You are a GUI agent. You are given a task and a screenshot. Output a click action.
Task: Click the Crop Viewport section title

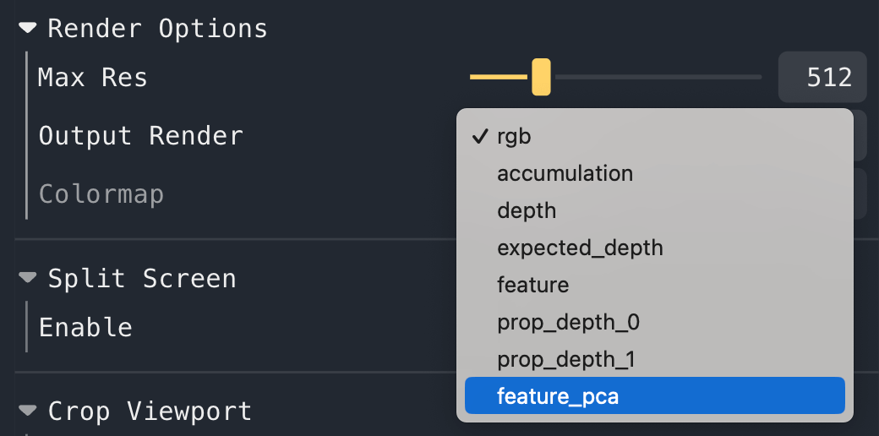[150, 411]
